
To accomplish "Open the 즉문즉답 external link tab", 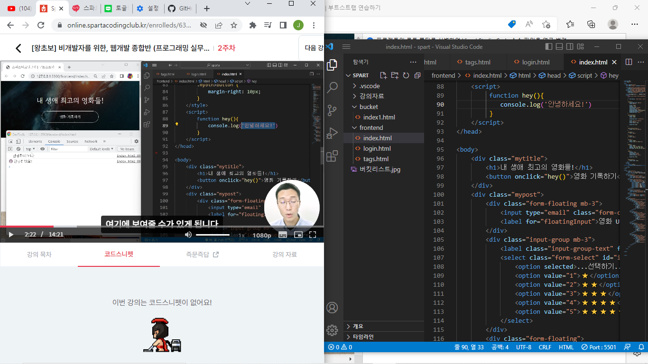I will [203, 255].
